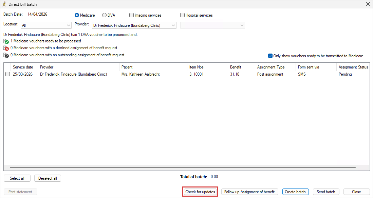Image resolution: width=373 pixels, height=198 pixels.
Task: Click the green tick vouchers ready icon
Action: point(6,41)
